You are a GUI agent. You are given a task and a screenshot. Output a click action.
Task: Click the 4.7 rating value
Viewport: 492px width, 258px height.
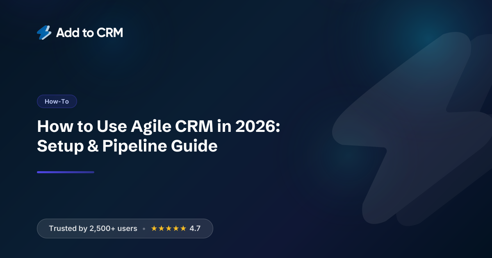195,229
